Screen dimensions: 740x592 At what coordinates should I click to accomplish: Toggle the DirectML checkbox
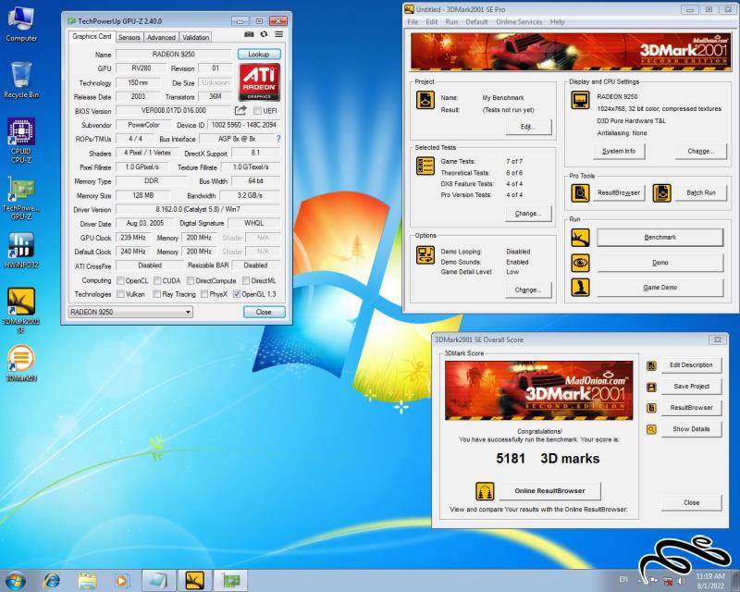[x=246, y=280]
